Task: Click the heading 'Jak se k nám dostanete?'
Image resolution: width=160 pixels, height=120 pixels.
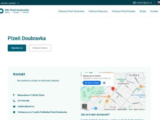Action: (95, 115)
